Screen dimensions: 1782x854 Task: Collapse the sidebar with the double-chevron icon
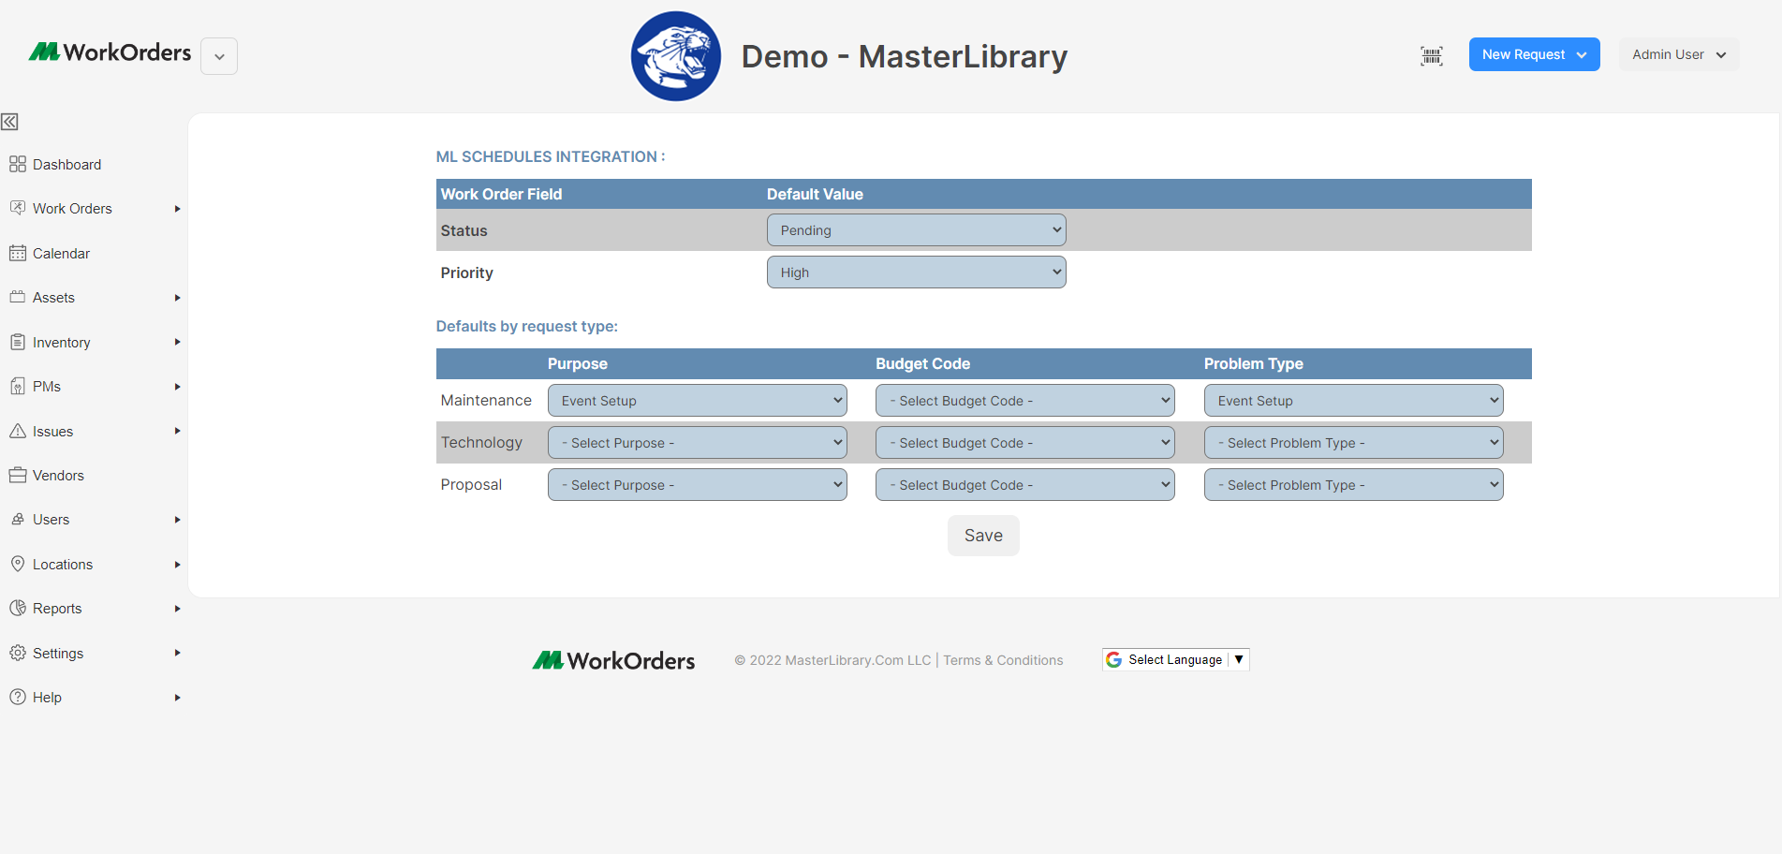[9, 122]
